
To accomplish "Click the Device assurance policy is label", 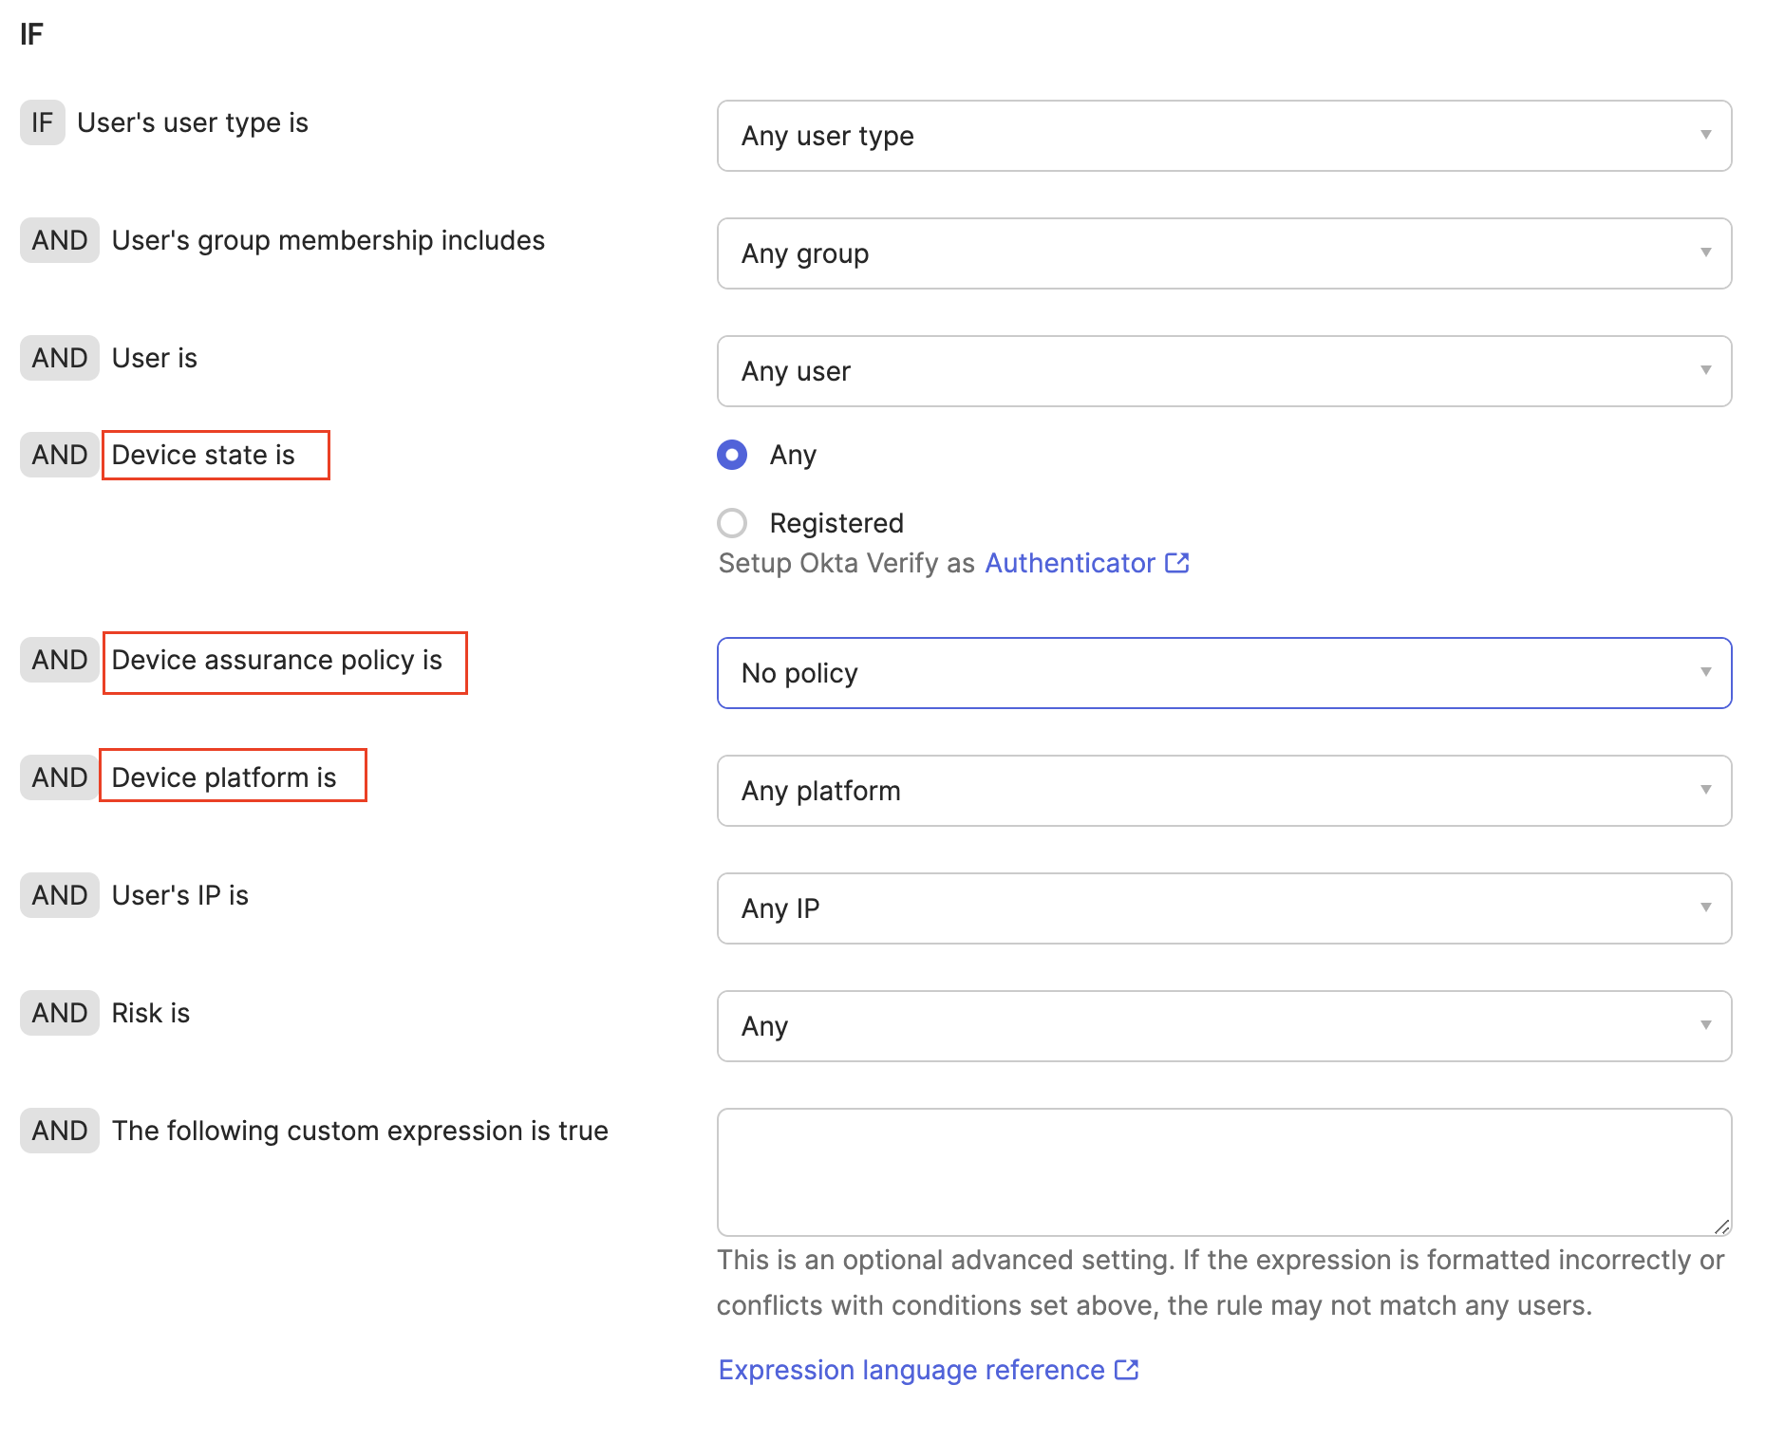I will point(284,661).
